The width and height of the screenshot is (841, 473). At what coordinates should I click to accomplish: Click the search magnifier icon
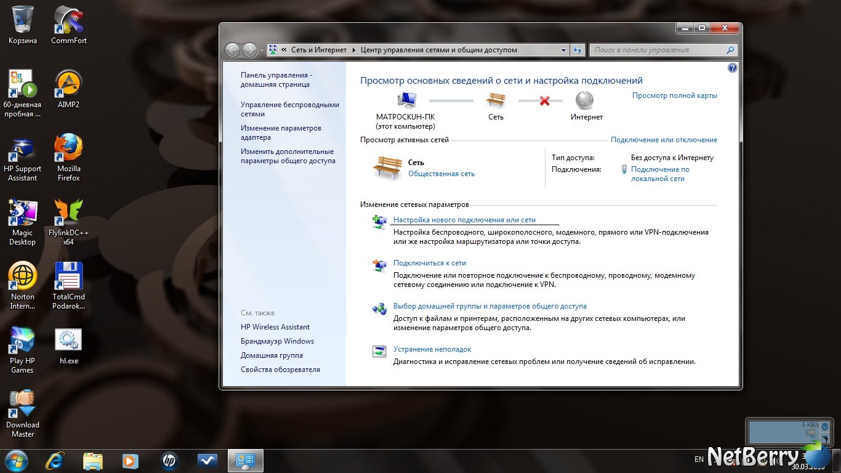pyautogui.click(x=731, y=50)
